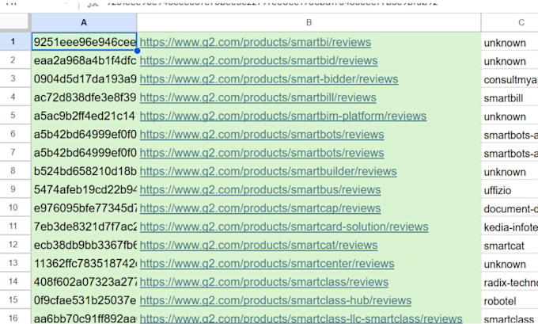
Task: Select the 'robotel' cell in column C
Action: tap(510, 300)
